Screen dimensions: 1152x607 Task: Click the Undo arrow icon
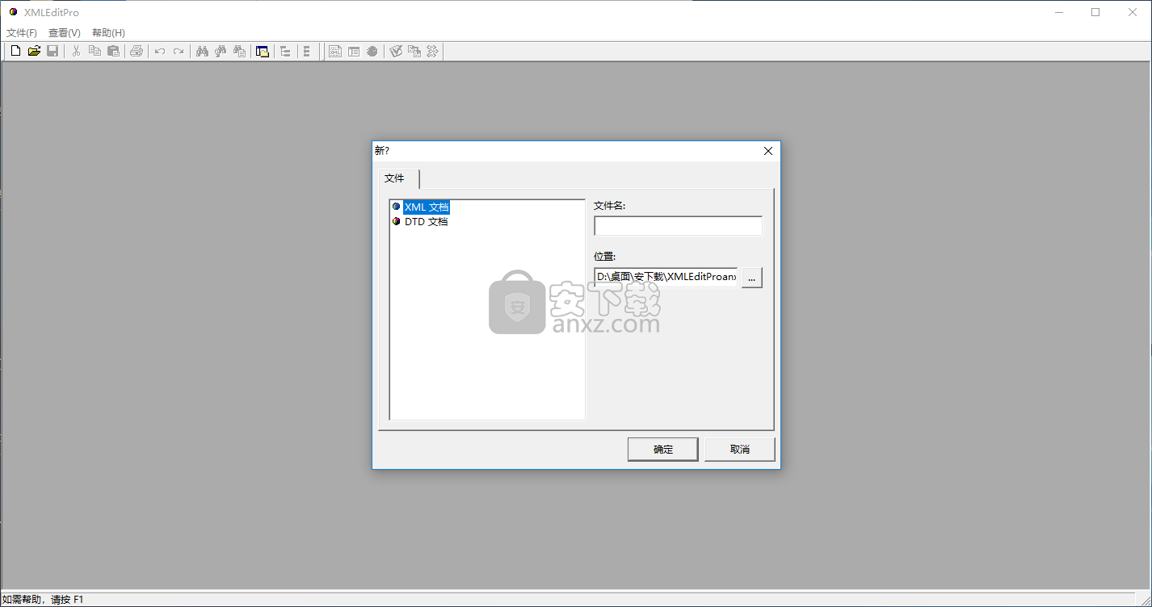160,51
